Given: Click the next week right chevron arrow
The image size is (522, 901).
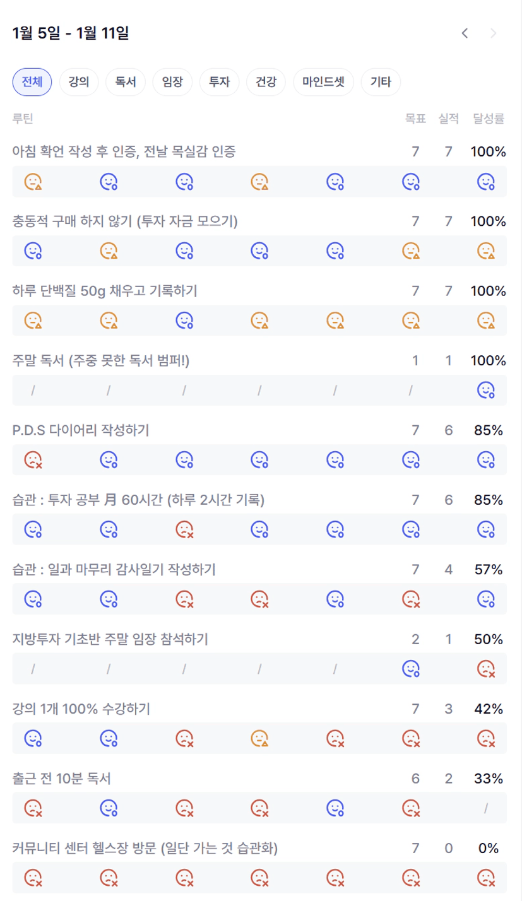Looking at the screenshot, I should 494,33.
